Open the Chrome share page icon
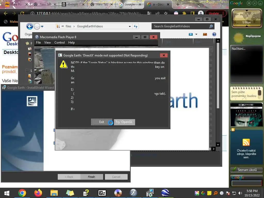The width and height of the screenshot is (264, 198). 158,13
